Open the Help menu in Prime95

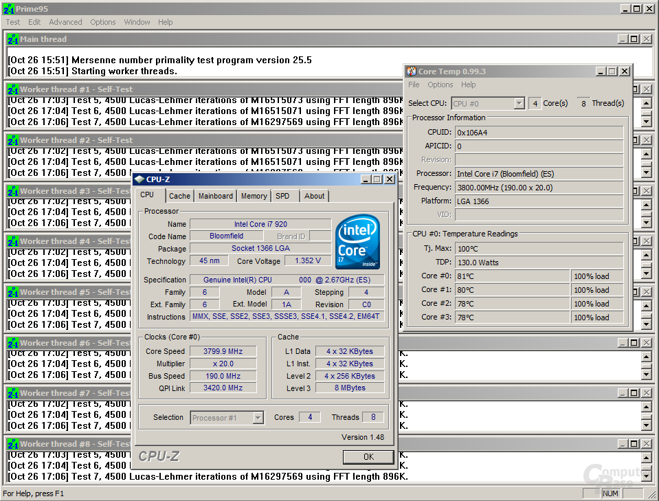coord(165,22)
